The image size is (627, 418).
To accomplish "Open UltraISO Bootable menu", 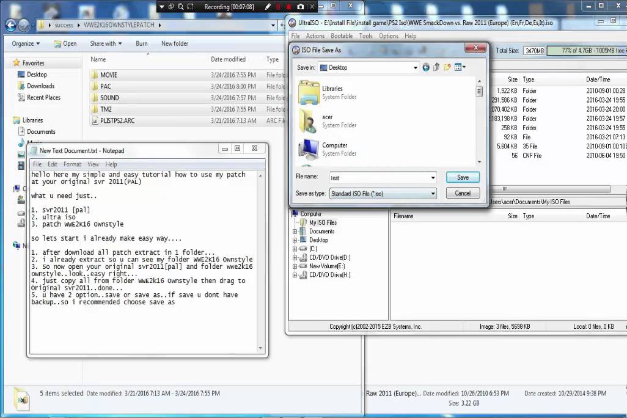I will [x=342, y=36].
